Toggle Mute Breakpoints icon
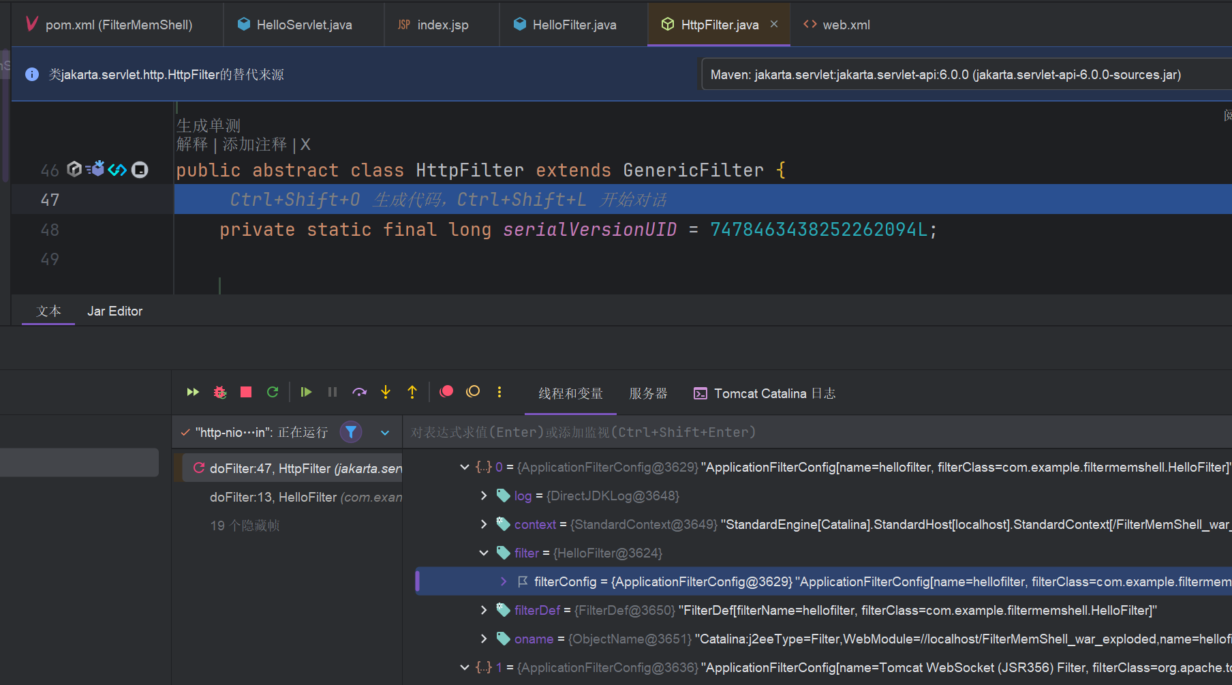 [473, 391]
